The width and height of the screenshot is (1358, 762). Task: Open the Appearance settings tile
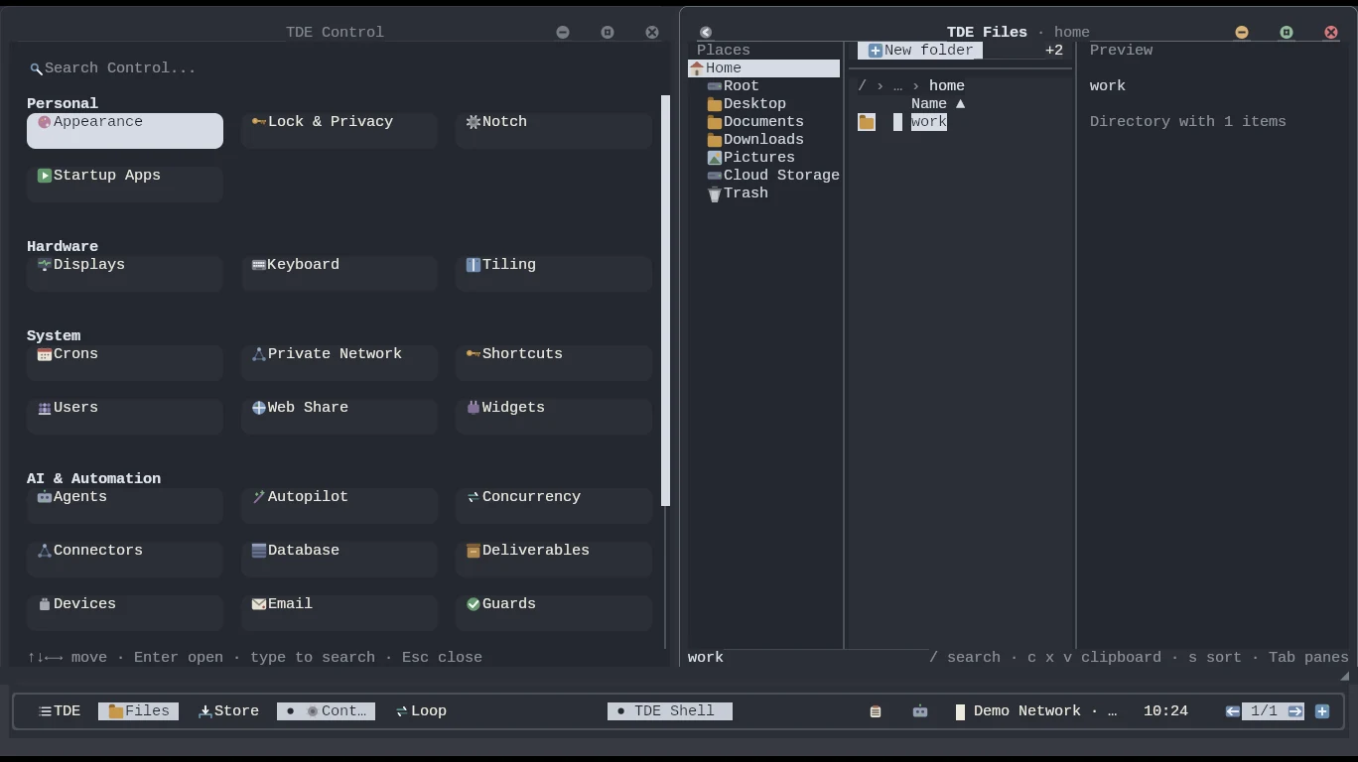pyautogui.click(x=125, y=130)
